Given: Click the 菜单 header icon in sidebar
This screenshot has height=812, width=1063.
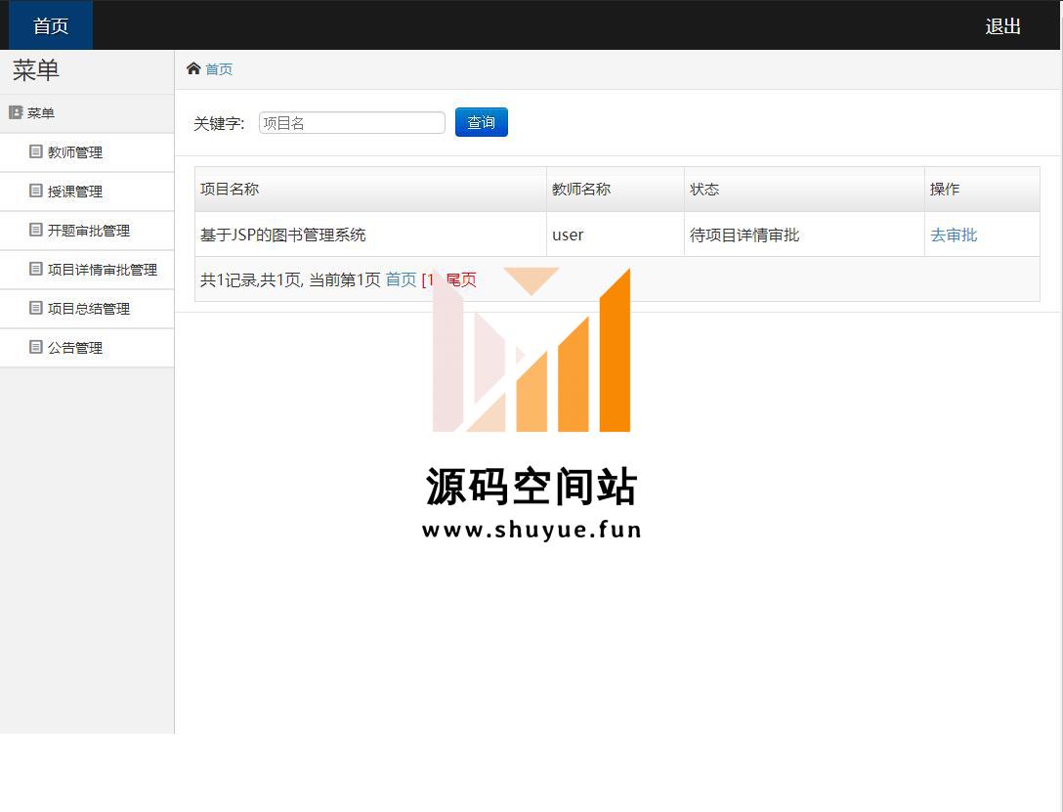Looking at the screenshot, I should tap(16, 112).
